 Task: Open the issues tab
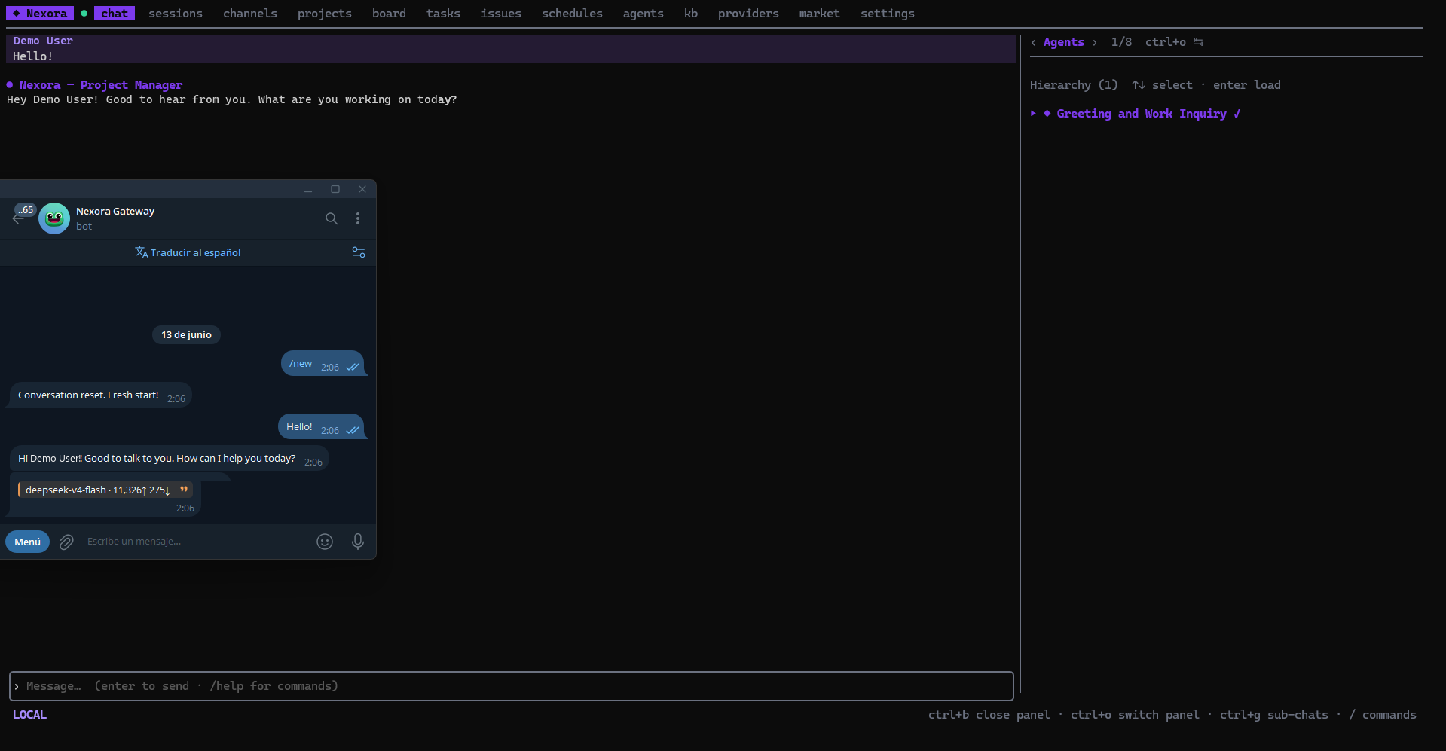pyautogui.click(x=501, y=14)
